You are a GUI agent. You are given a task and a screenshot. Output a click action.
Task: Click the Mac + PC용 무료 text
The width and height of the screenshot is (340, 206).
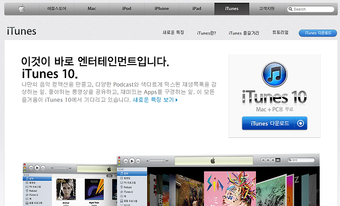click(274, 109)
